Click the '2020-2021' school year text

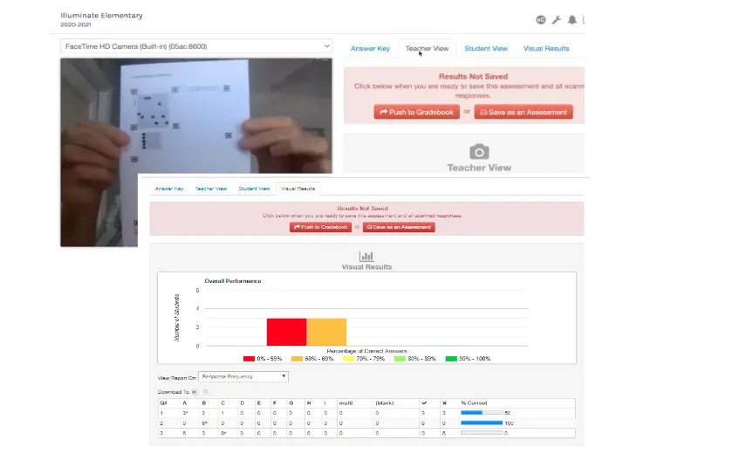pyautogui.click(x=76, y=24)
